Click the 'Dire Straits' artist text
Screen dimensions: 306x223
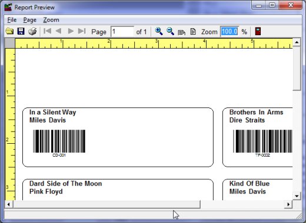pyautogui.click(x=247, y=120)
